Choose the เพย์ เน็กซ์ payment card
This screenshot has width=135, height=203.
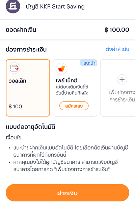click(x=75, y=88)
